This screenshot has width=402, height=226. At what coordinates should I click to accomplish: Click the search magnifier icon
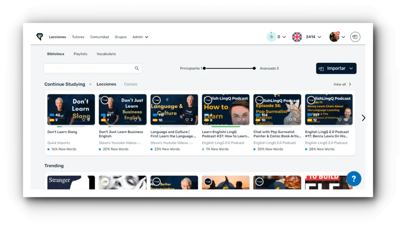coord(137,68)
